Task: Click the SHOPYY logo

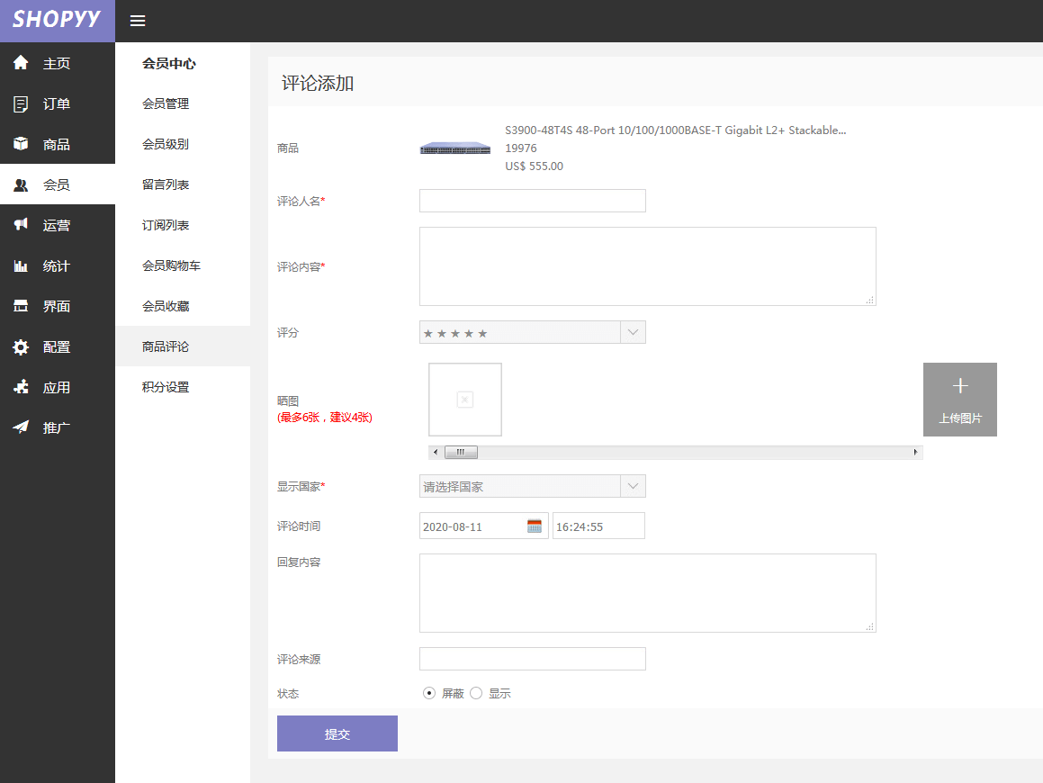Action: click(57, 19)
